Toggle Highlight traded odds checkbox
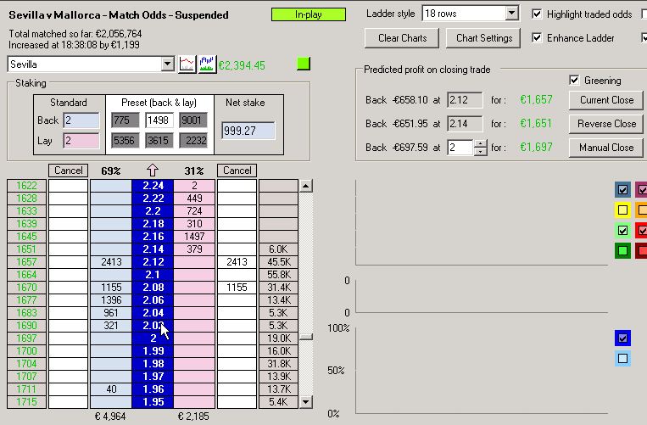Screen dimensions: 647x425 point(537,14)
